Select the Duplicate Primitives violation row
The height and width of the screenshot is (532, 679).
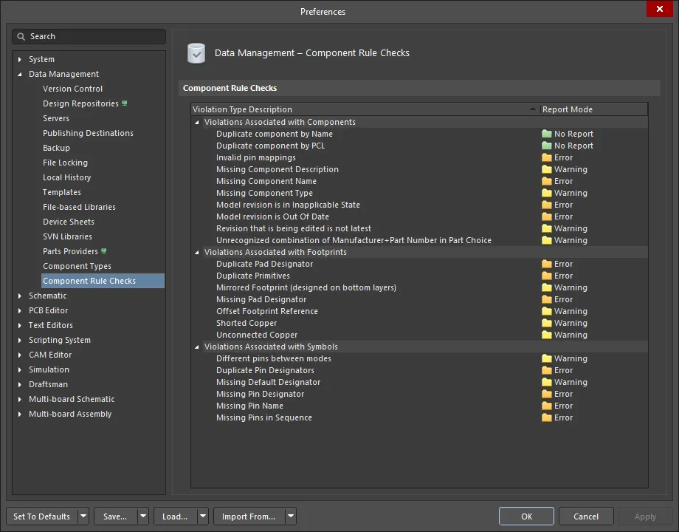pos(419,276)
